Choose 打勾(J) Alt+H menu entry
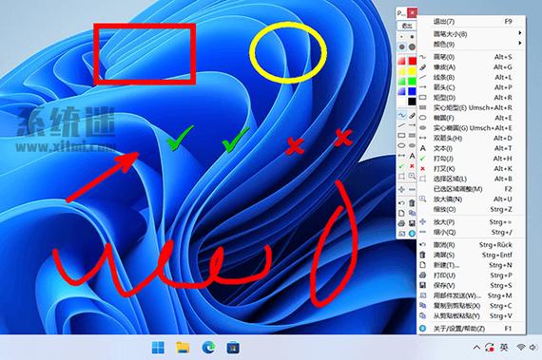 point(472,159)
